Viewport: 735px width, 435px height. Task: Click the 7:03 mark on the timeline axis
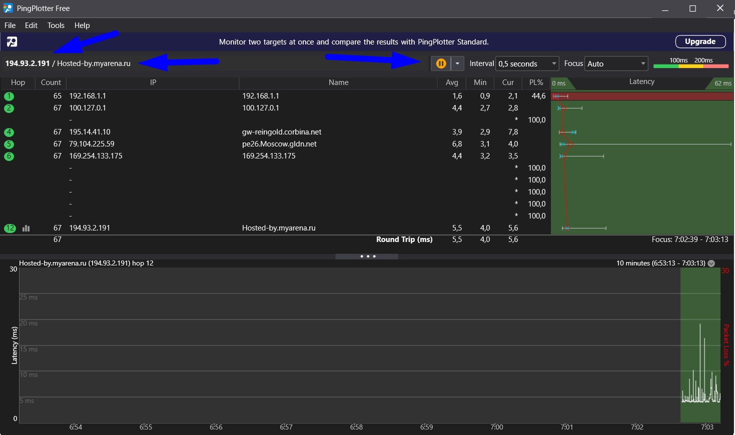tap(707, 427)
